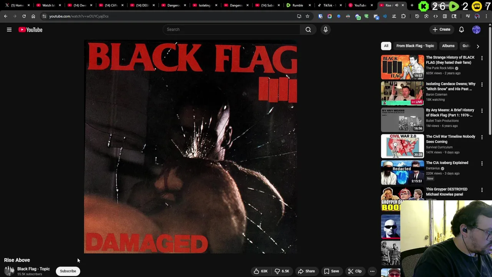Click the address bar URL
Viewport: 492px width, 277px height.
pos(79,16)
